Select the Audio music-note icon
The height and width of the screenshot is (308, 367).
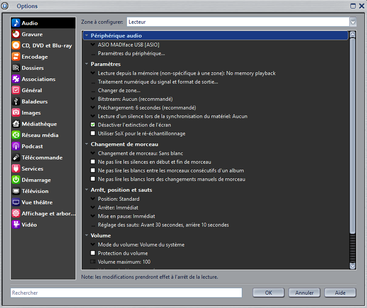coord(16,23)
